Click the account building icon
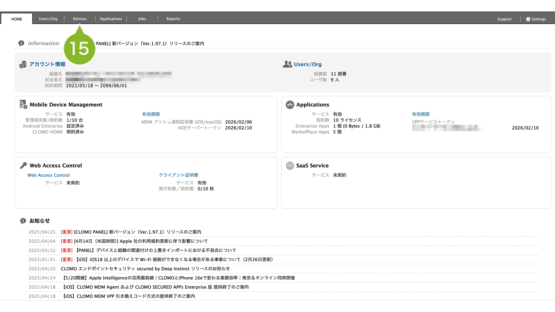The width and height of the screenshot is (555, 312). (23, 64)
